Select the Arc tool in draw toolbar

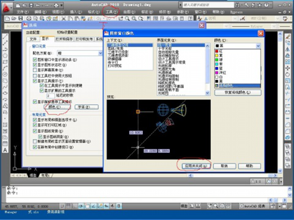coord(5,68)
